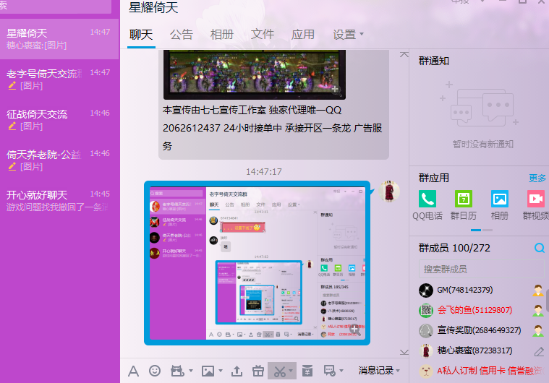Open the 设置 settings dropdown tab

pos(348,34)
